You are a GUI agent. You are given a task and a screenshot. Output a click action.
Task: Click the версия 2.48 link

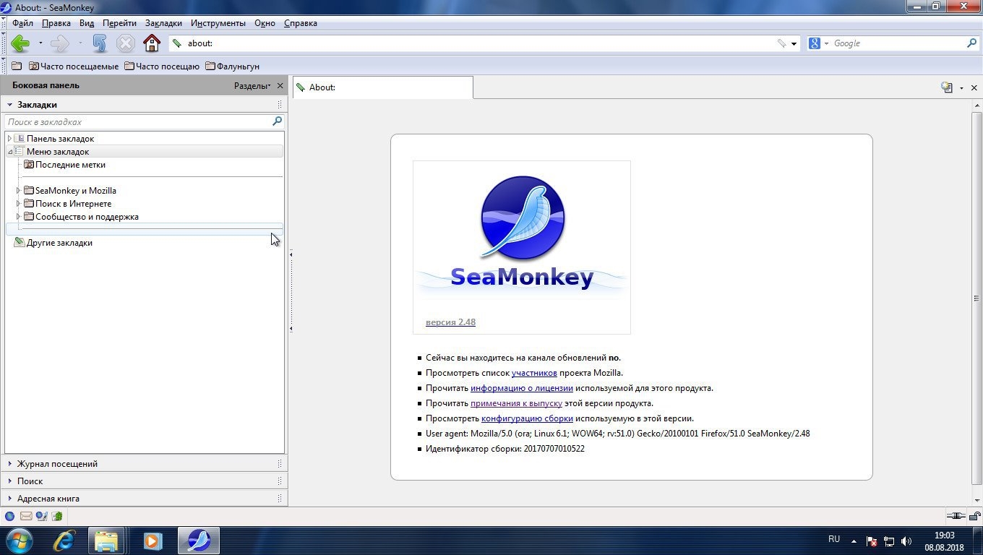point(450,322)
